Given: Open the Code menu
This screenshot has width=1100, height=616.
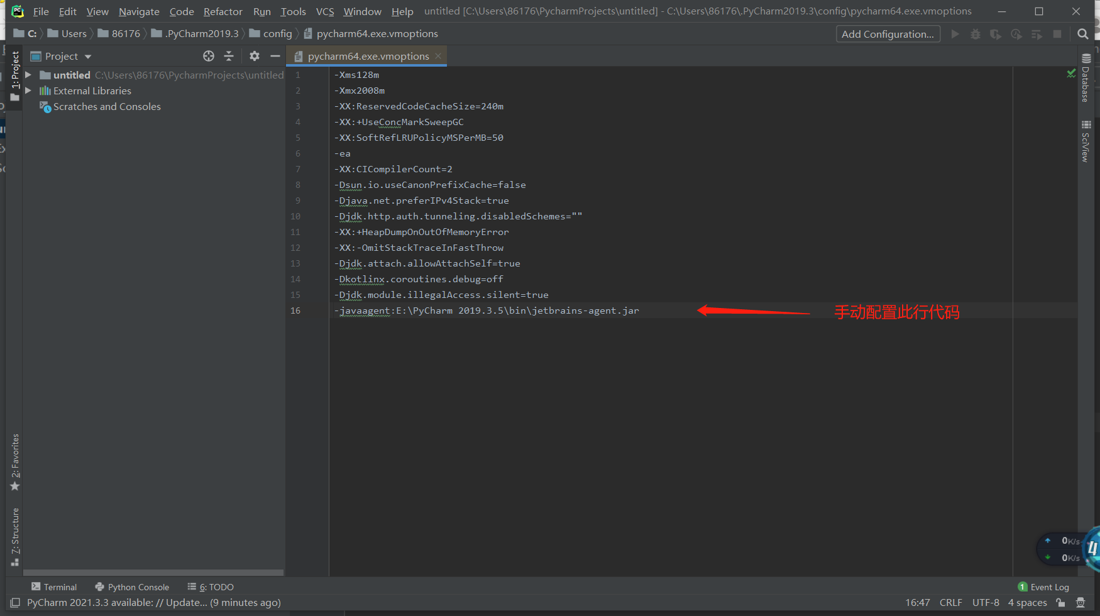Looking at the screenshot, I should pos(182,11).
